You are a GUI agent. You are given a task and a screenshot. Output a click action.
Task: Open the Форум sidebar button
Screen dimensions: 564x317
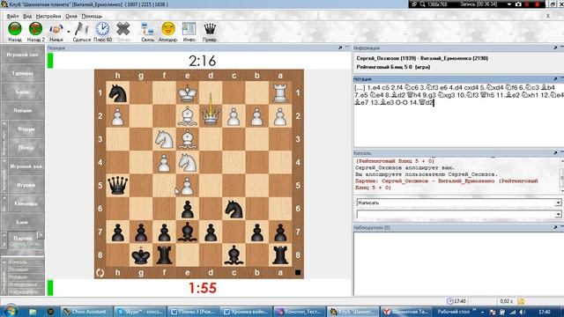point(26,129)
